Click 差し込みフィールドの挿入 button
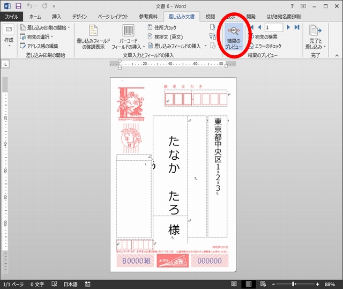Viewport: 343px width, 289px height. (175, 46)
